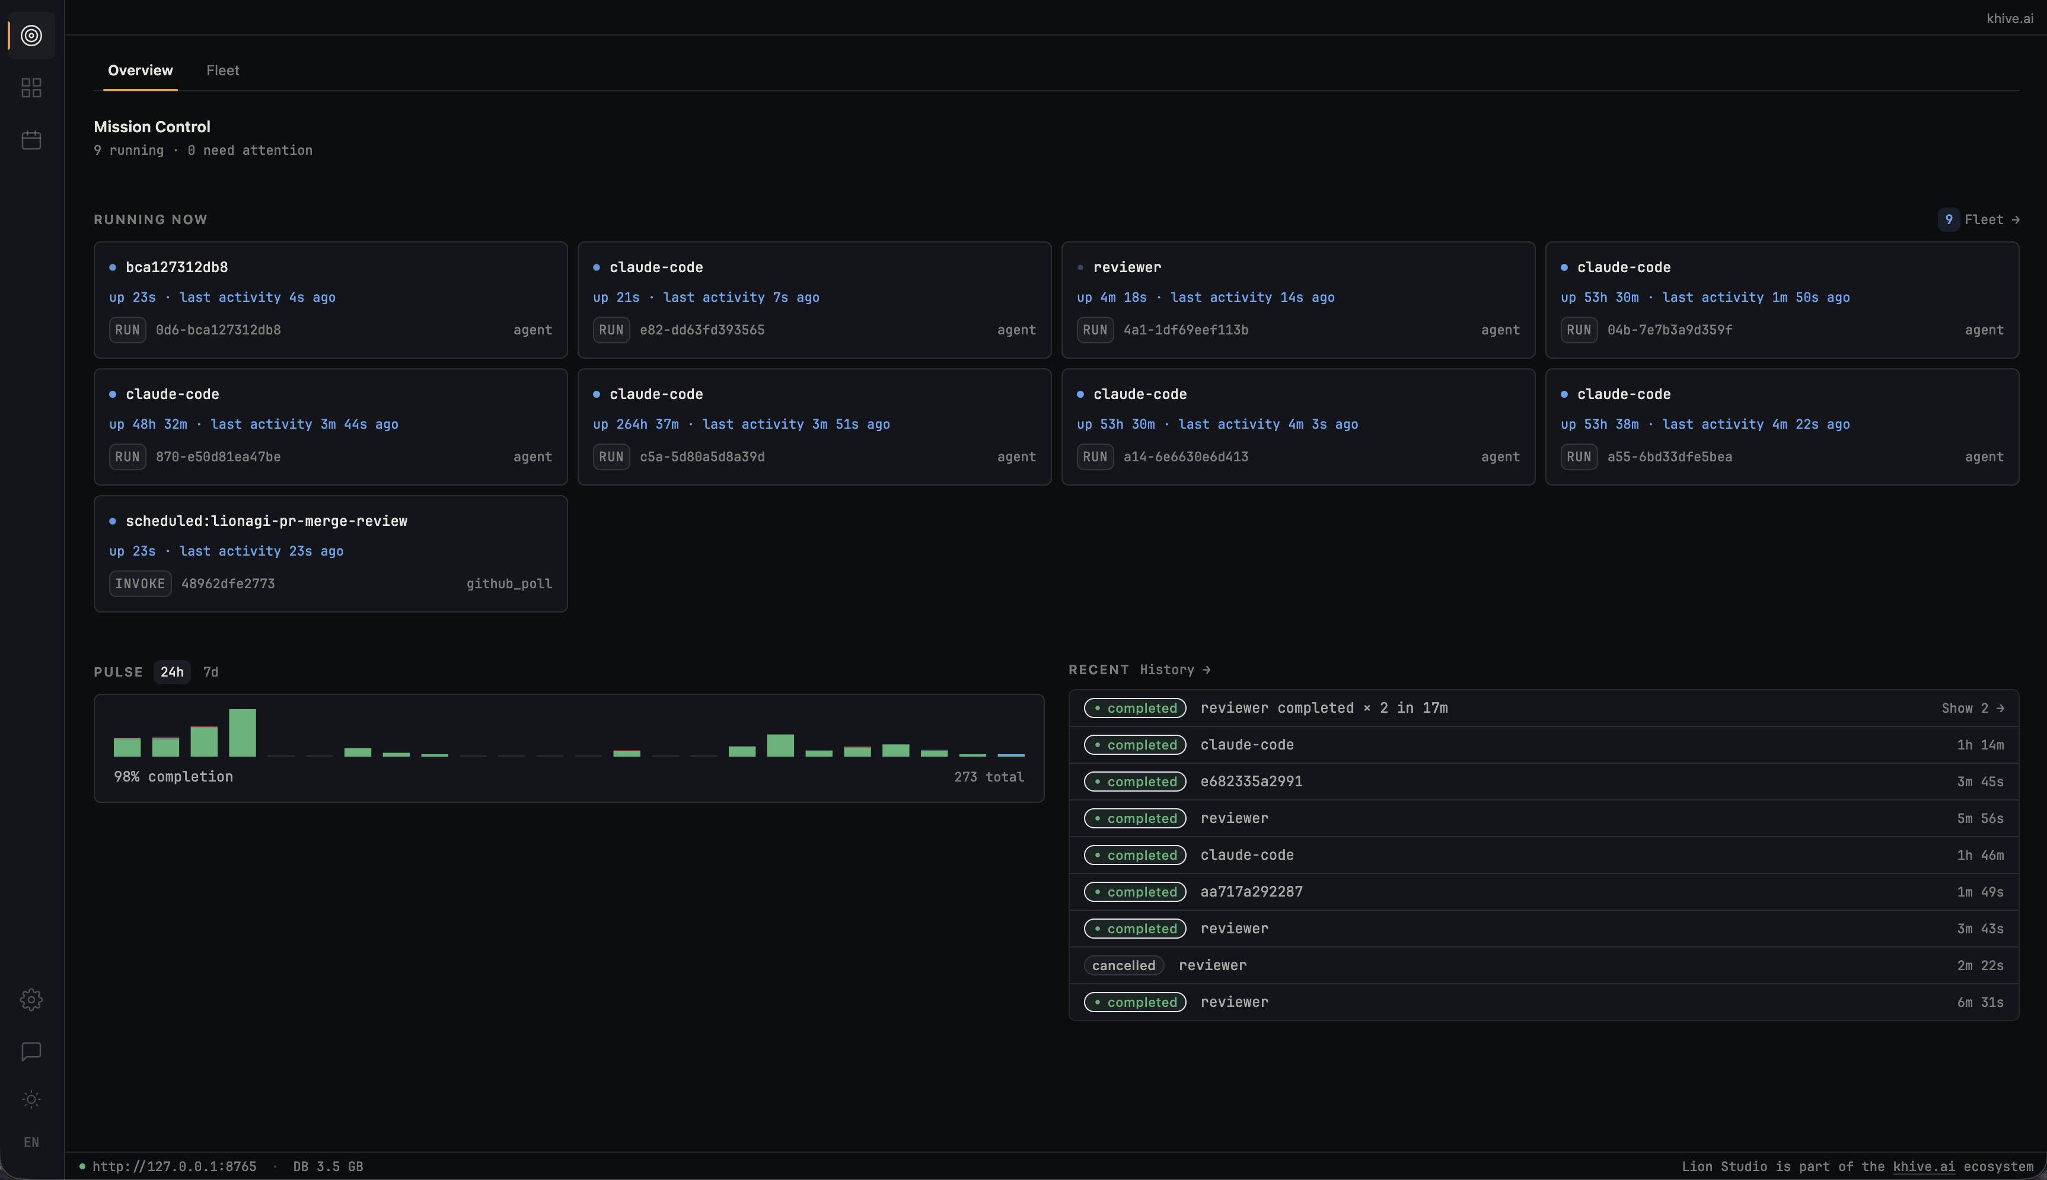Open claude-code card with run 04b-7e7b3a9d359f
Screen dimensions: 2047x1180
coord(1782,300)
